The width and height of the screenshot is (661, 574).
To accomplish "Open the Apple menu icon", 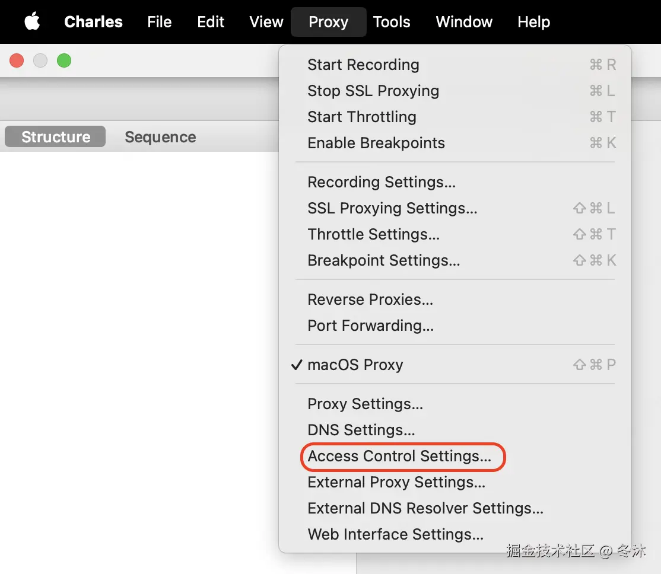I will [x=32, y=22].
